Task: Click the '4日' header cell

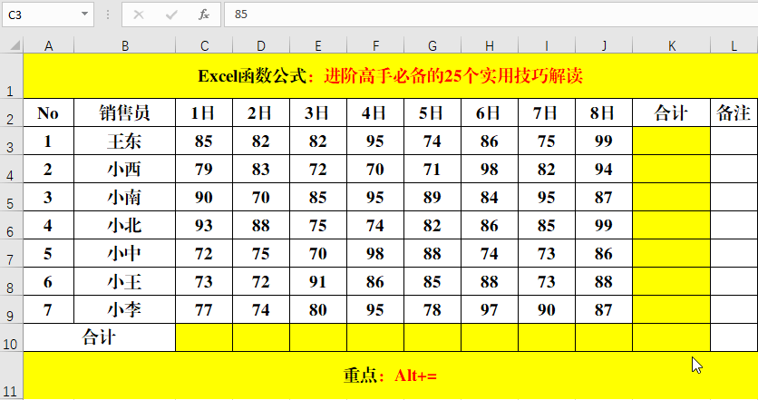Action: [x=375, y=112]
